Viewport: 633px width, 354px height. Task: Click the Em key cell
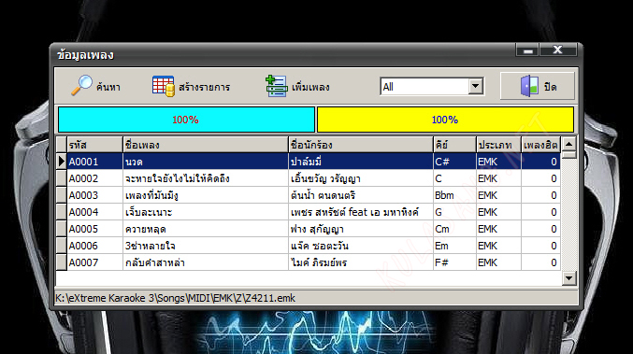(x=454, y=246)
